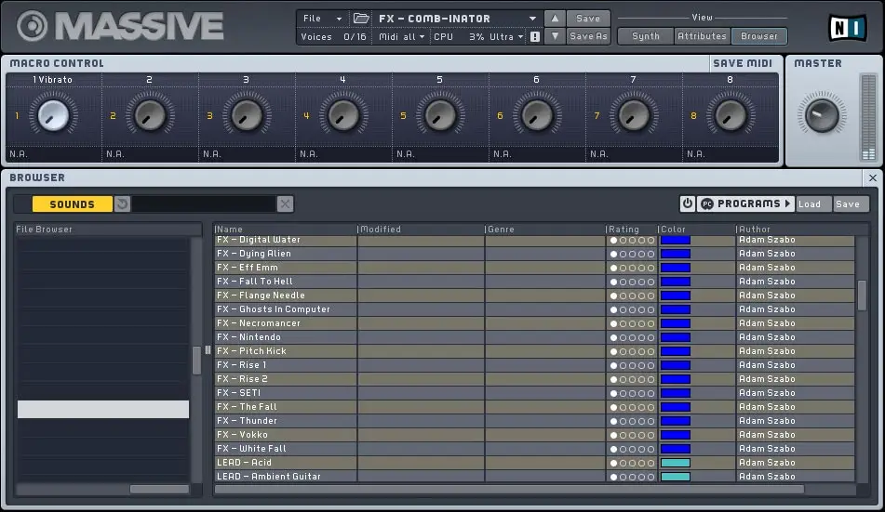
Task: Click the Save MIDI button
Action: pos(743,63)
